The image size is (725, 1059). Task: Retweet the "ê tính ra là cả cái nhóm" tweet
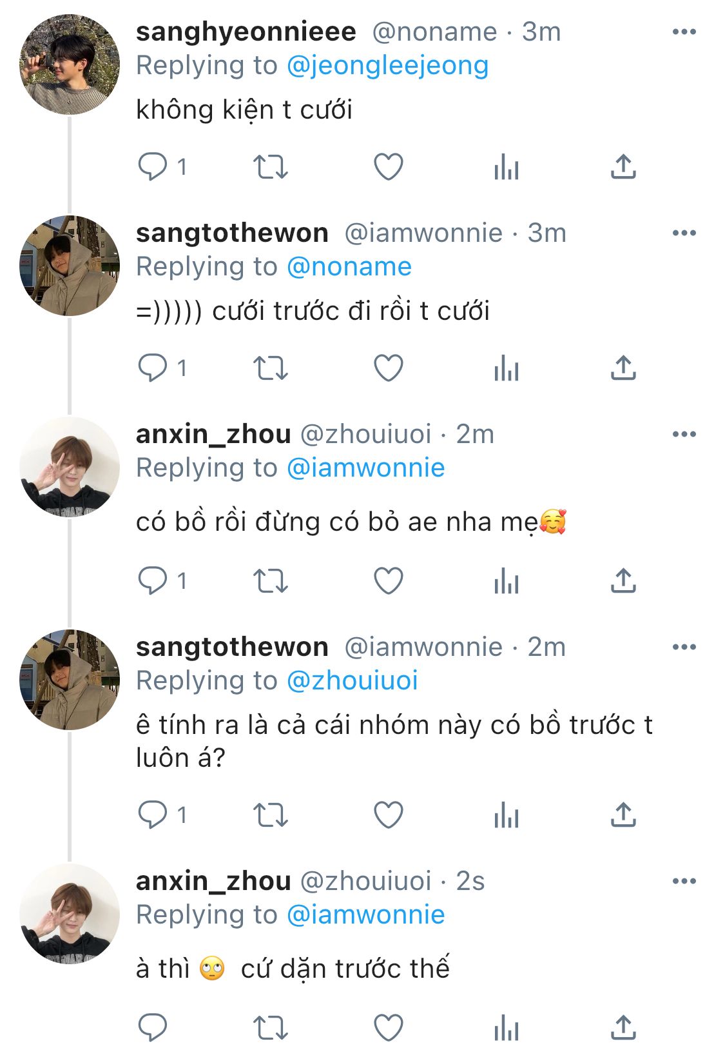[x=270, y=815]
